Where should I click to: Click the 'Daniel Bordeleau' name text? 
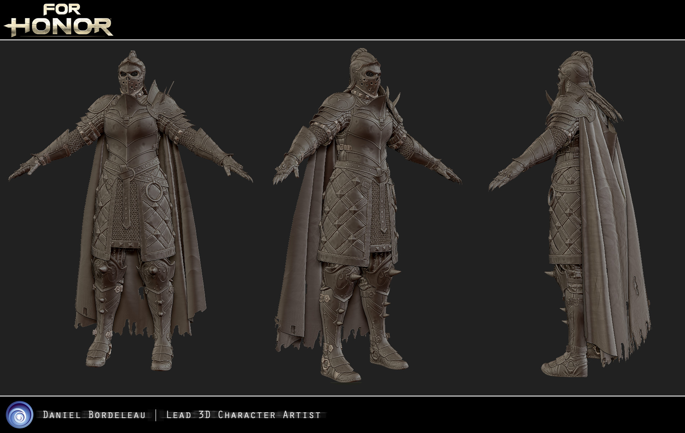coord(94,415)
